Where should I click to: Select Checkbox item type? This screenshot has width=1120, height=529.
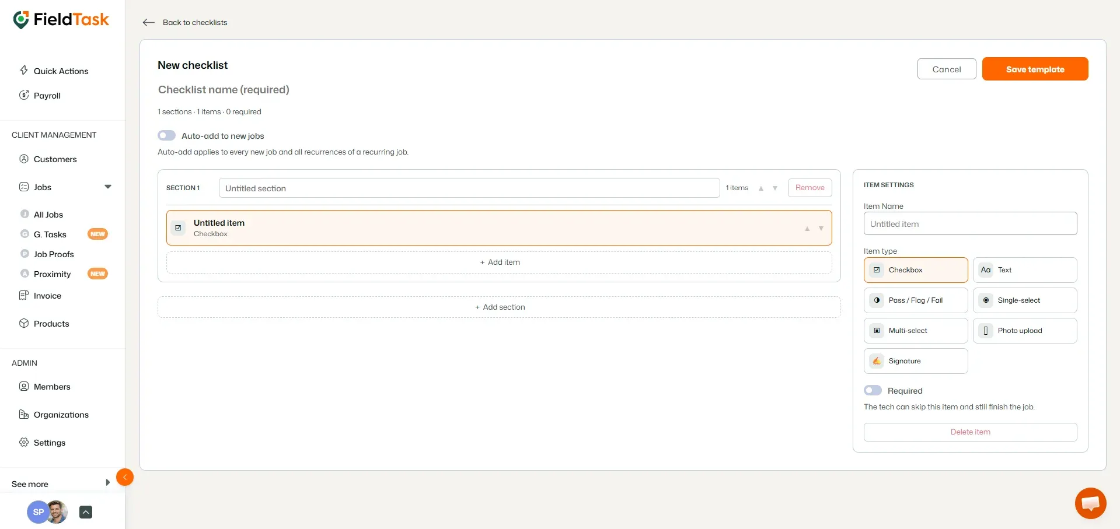[916, 270]
